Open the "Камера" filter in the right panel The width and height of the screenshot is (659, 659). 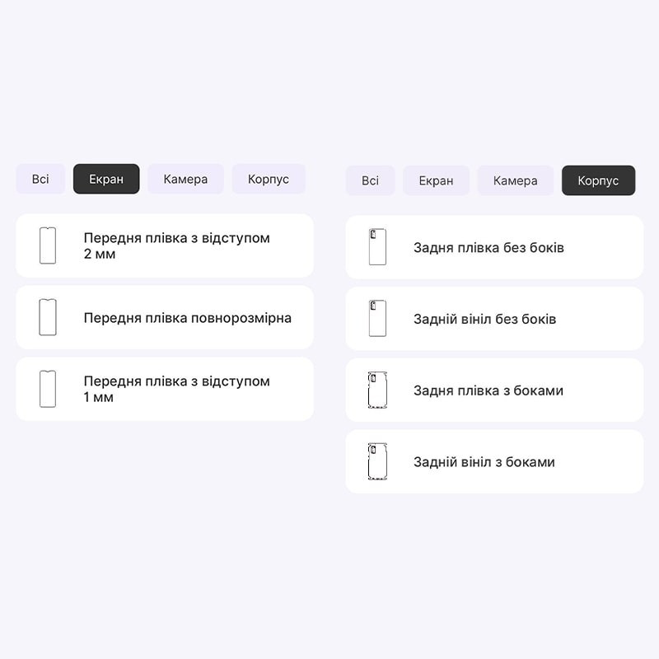[x=516, y=180]
